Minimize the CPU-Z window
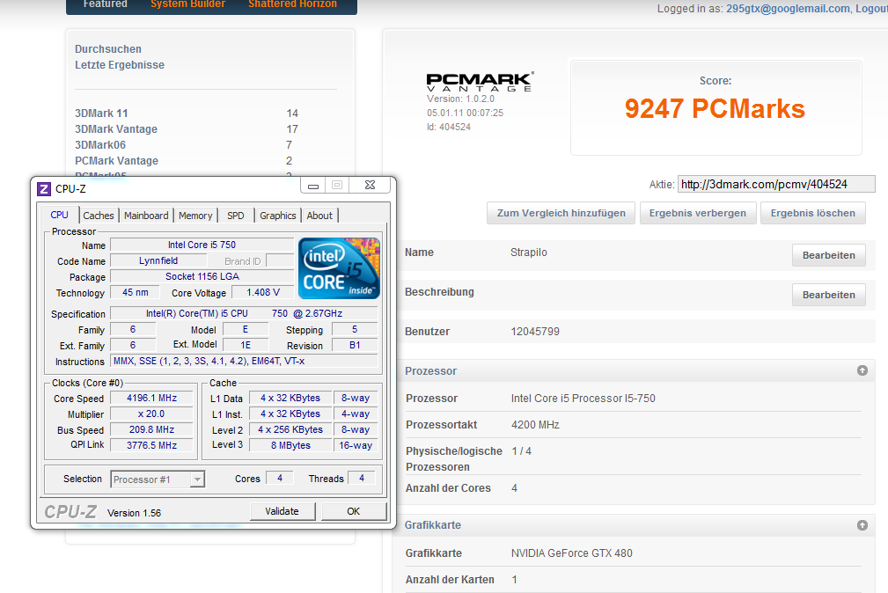The width and height of the screenshot is (888, 593). point(312,186)
